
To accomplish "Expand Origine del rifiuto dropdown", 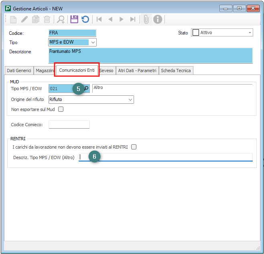I will click(130, 99).
